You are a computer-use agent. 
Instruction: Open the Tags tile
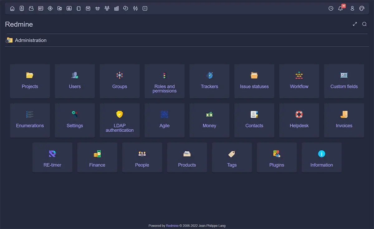click(x=232, y=157)
